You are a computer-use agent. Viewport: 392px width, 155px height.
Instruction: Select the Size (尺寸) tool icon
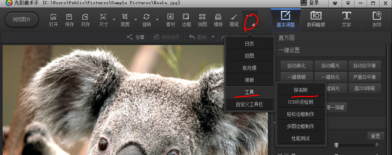103,17
